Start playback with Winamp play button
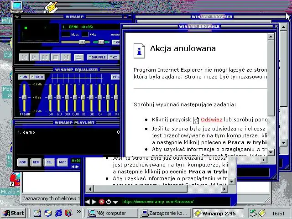This screenshot has width=292, height=219. (35, 57)
